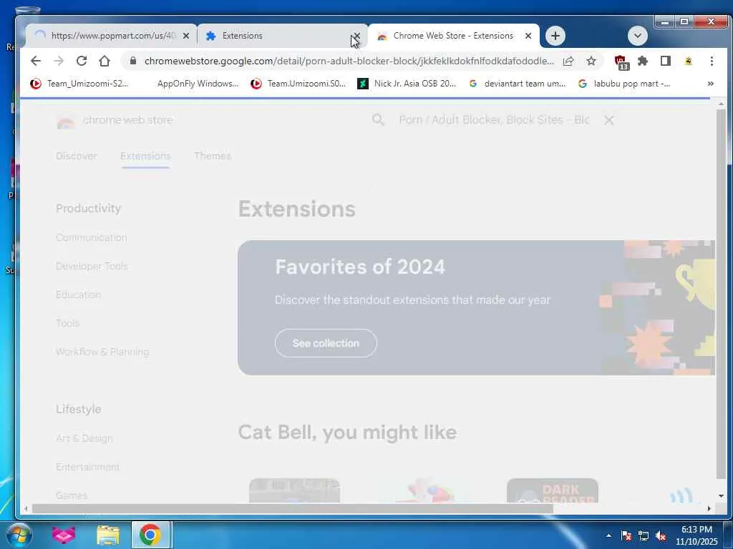Click the See collection button
This screenshot has height=549, width=733.
click(x=326, y=343)
